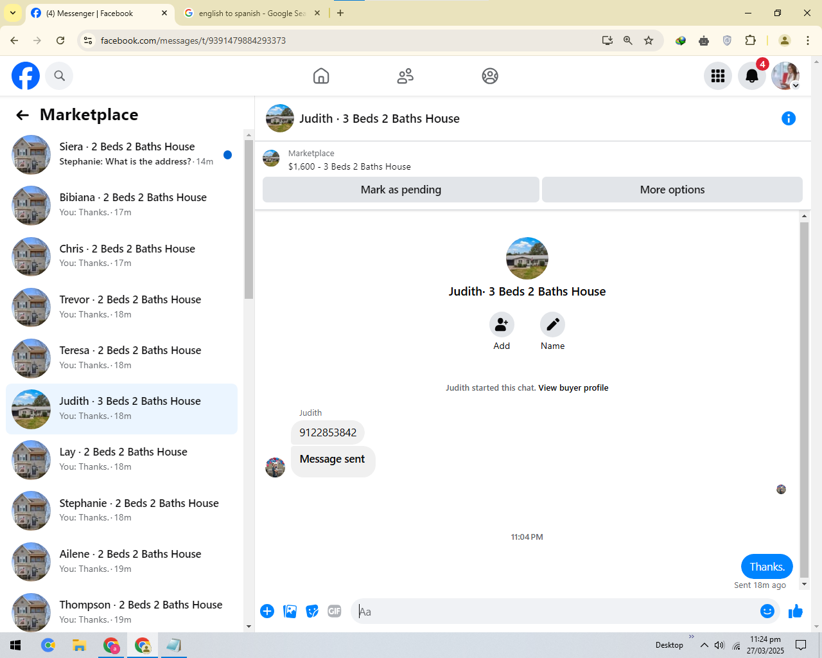Open File Explorer from the taskbar
The image size is (822, 658).
(x=80, y=645)
